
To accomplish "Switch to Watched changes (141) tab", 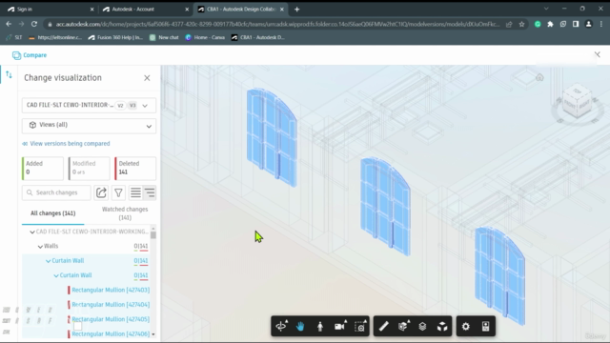I will tap(125, 213).
